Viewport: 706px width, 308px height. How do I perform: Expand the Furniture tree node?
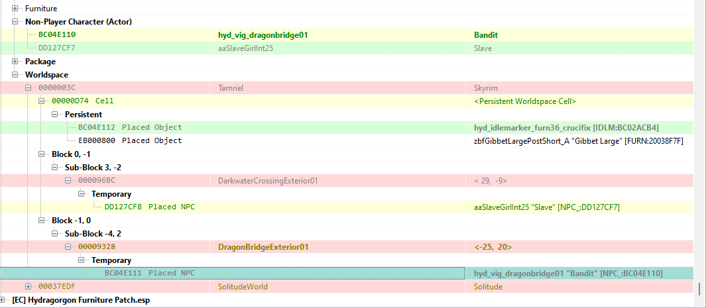tap(15, 9)
